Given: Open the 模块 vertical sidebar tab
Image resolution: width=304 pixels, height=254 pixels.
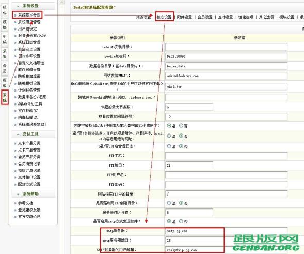Looking at the screenshot, I should (5, 24).
